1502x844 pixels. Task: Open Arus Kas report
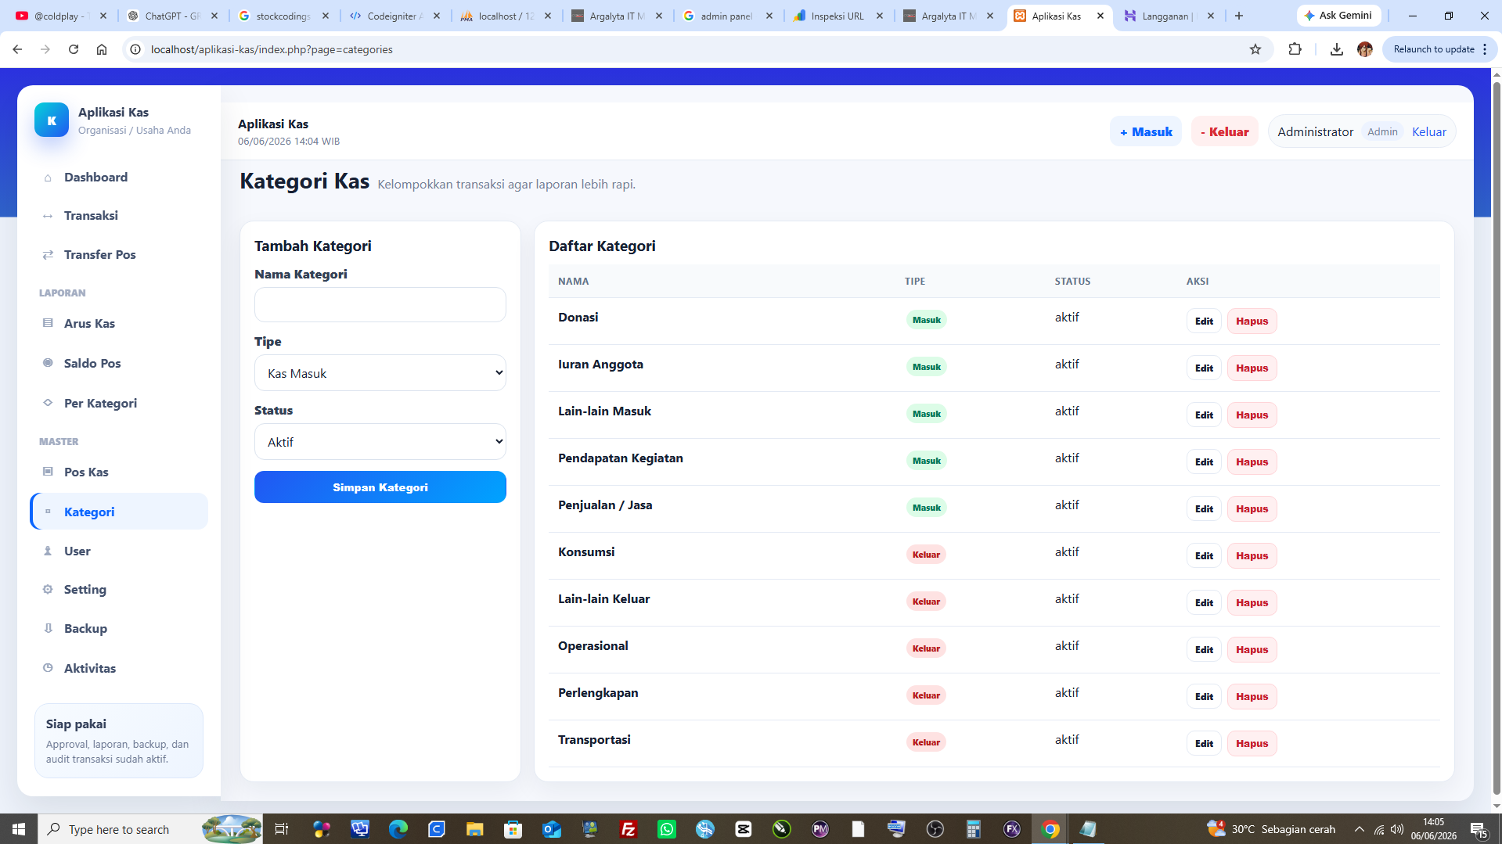pyautogui.click(x=119, y=323)
